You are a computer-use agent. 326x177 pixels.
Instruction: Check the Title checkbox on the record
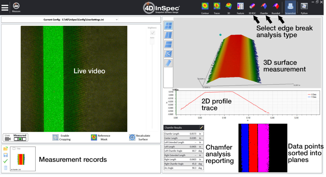[x=15, y=149]
